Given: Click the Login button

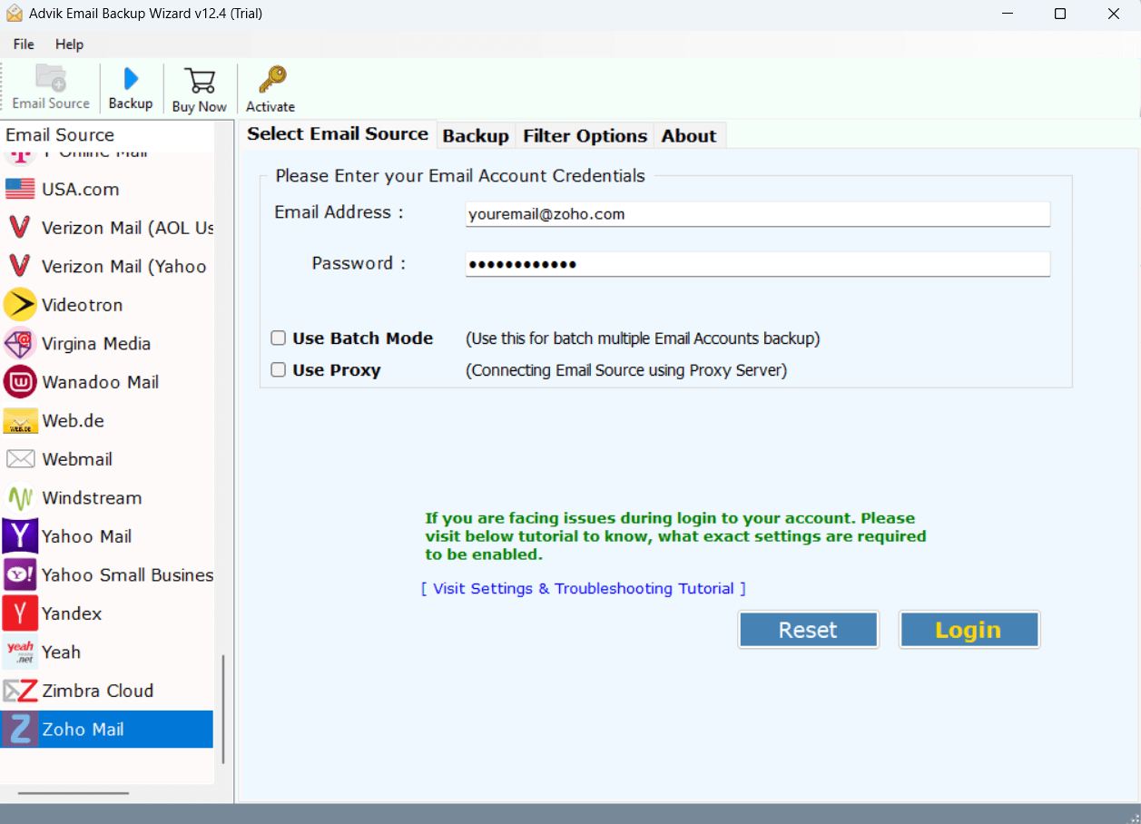Looking at the screenshot, I should 969,630.
